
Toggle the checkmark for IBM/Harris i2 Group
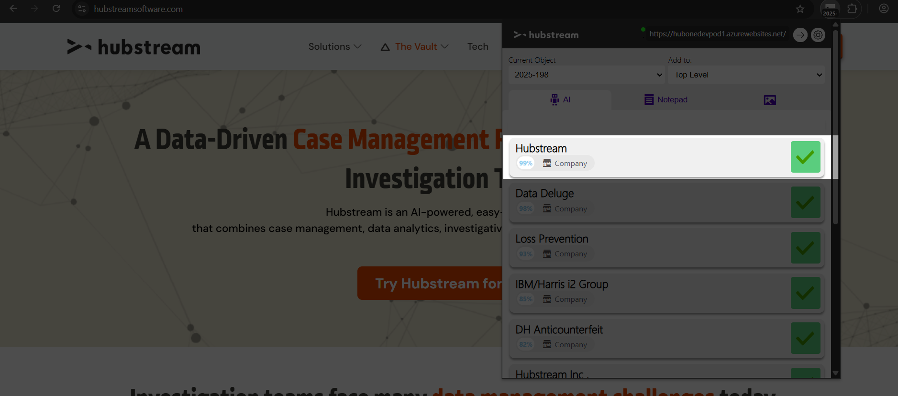(805, 293)
